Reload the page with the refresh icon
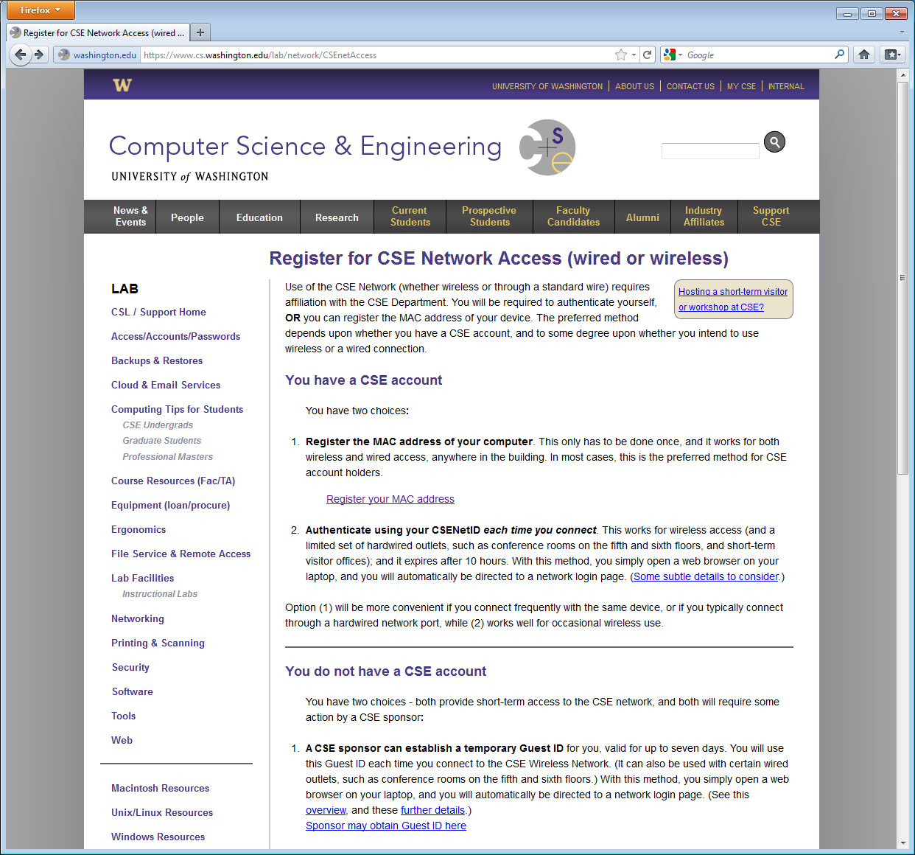 coord(647,55)
